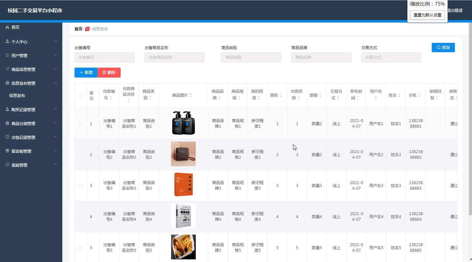472x262 pixels.
Task: Sort by 新旧程度 column arrows
Action: pyautogui.click(x=259, y=98)
